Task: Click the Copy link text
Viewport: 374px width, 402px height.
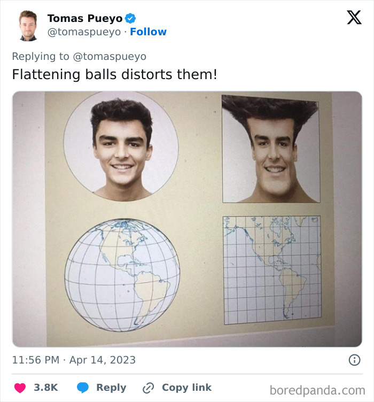Action: 186,388
